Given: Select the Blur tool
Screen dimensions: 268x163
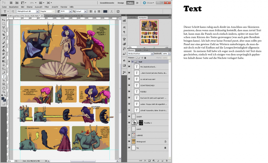Looking at the screenshot, I should click(3, 65).
